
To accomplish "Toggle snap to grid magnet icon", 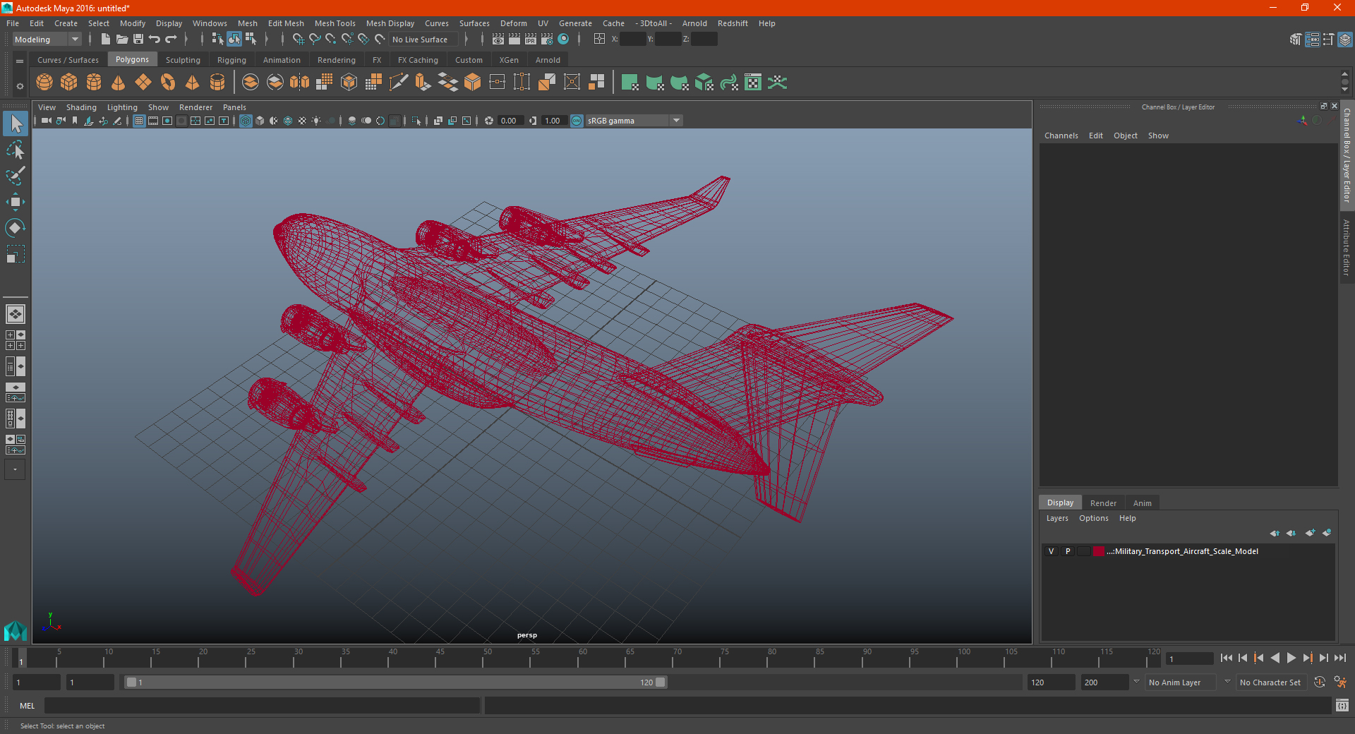I will click(298, 40).
